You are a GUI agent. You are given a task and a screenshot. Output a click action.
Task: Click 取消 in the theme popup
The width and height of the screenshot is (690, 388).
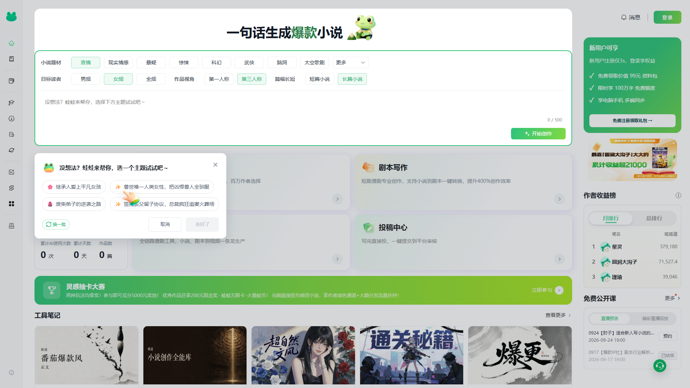click(165, 224)
